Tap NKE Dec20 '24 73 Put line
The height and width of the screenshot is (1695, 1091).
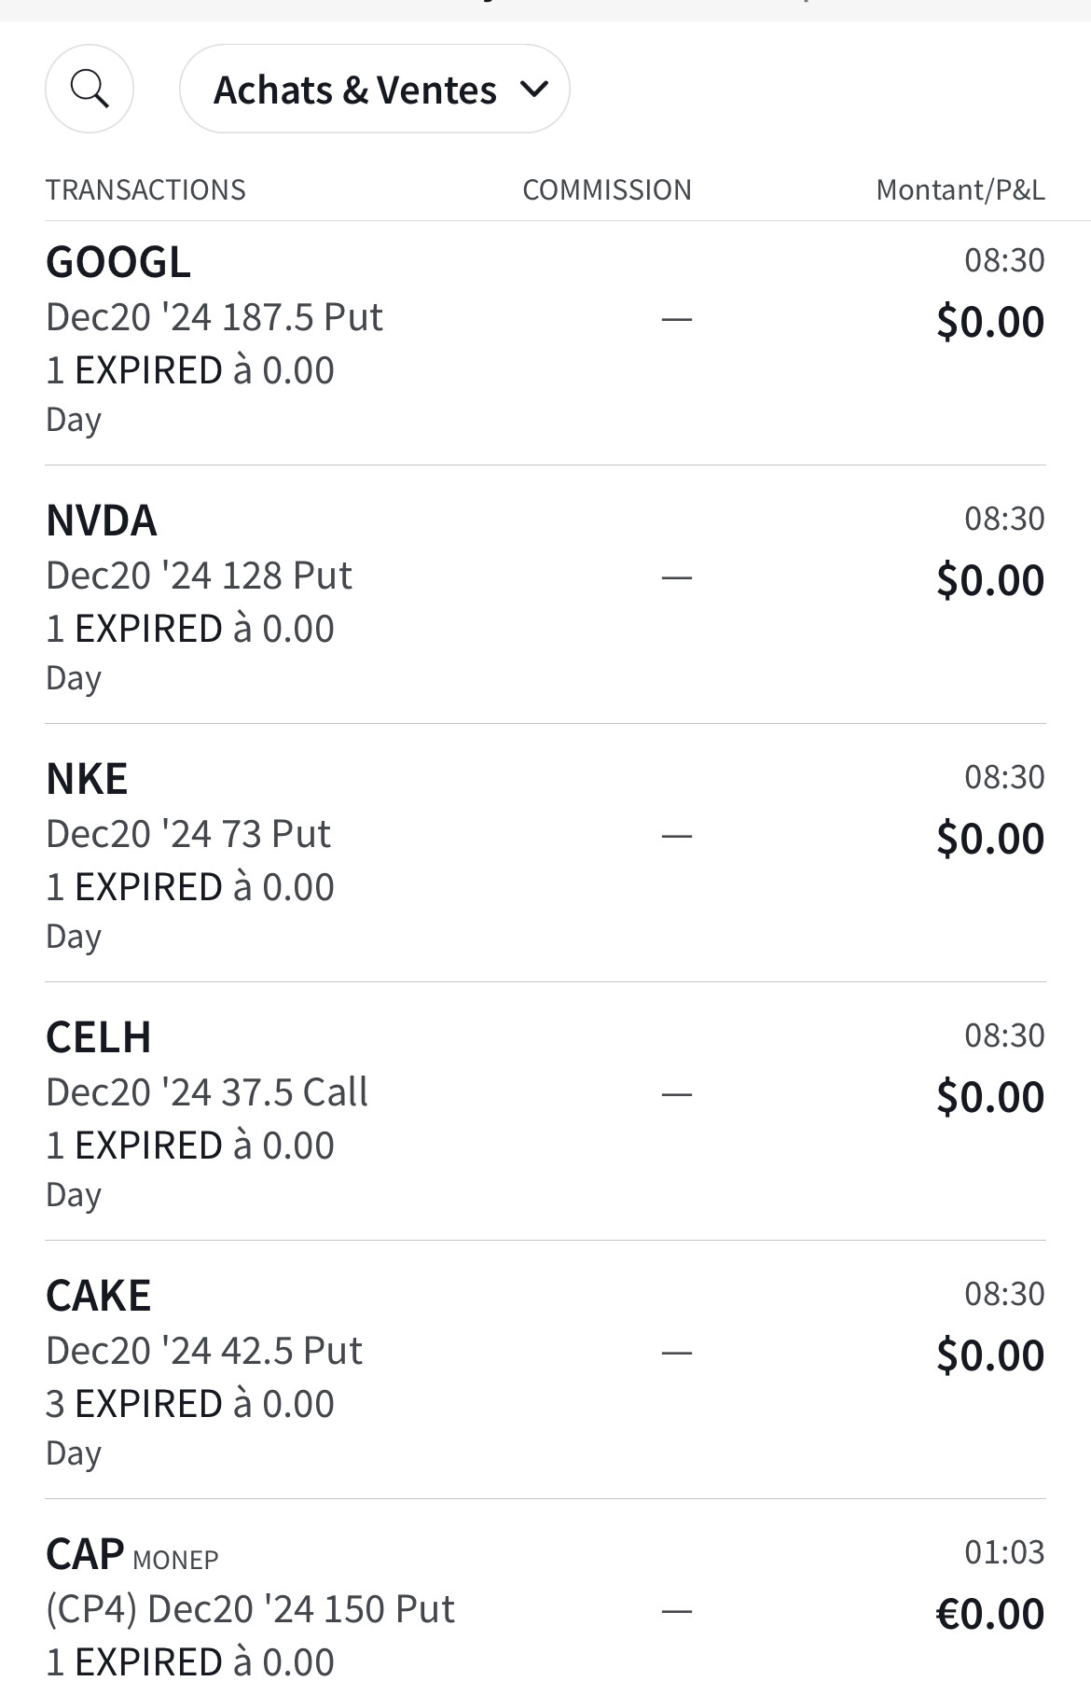click(x=188, y=835)
